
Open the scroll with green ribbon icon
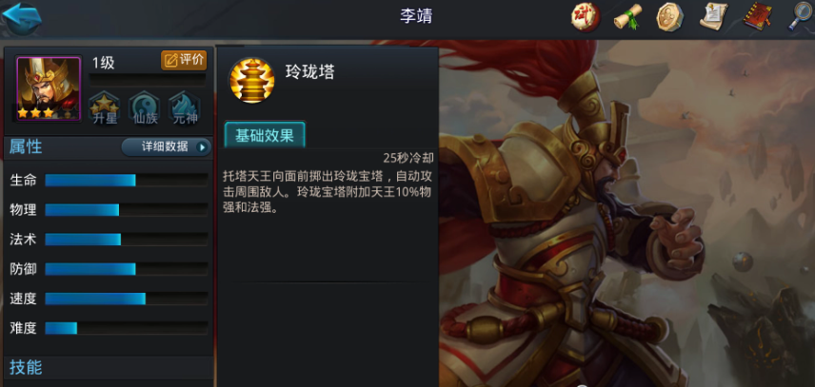coord(627,18)
